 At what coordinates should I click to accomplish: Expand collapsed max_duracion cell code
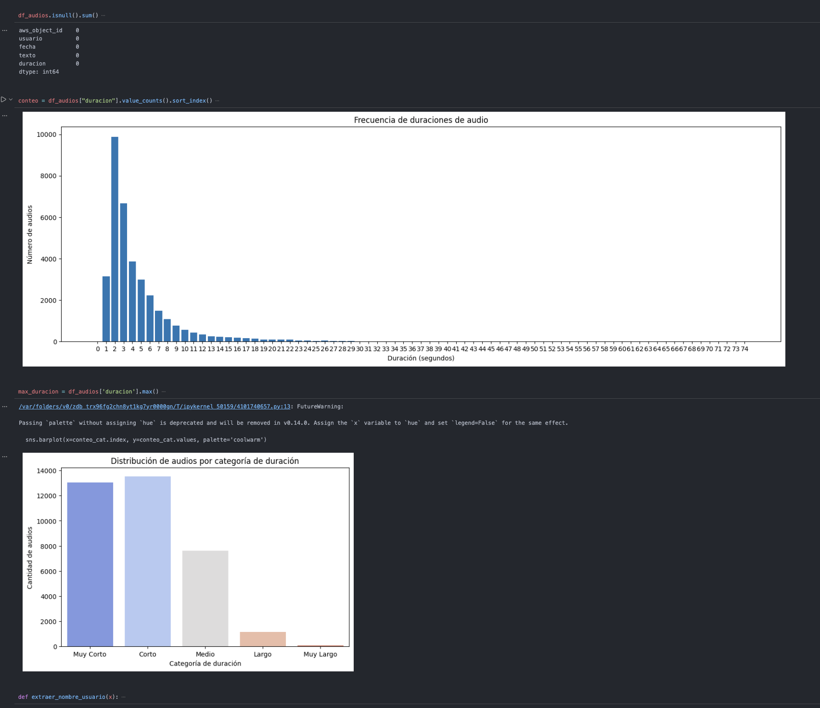click(164, 392)
